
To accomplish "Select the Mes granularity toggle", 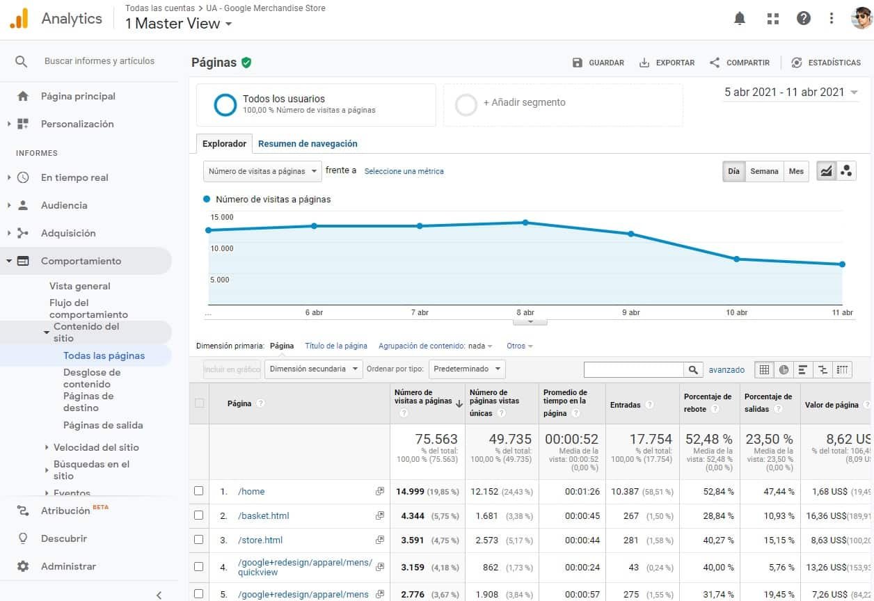I will pos(796,171).
